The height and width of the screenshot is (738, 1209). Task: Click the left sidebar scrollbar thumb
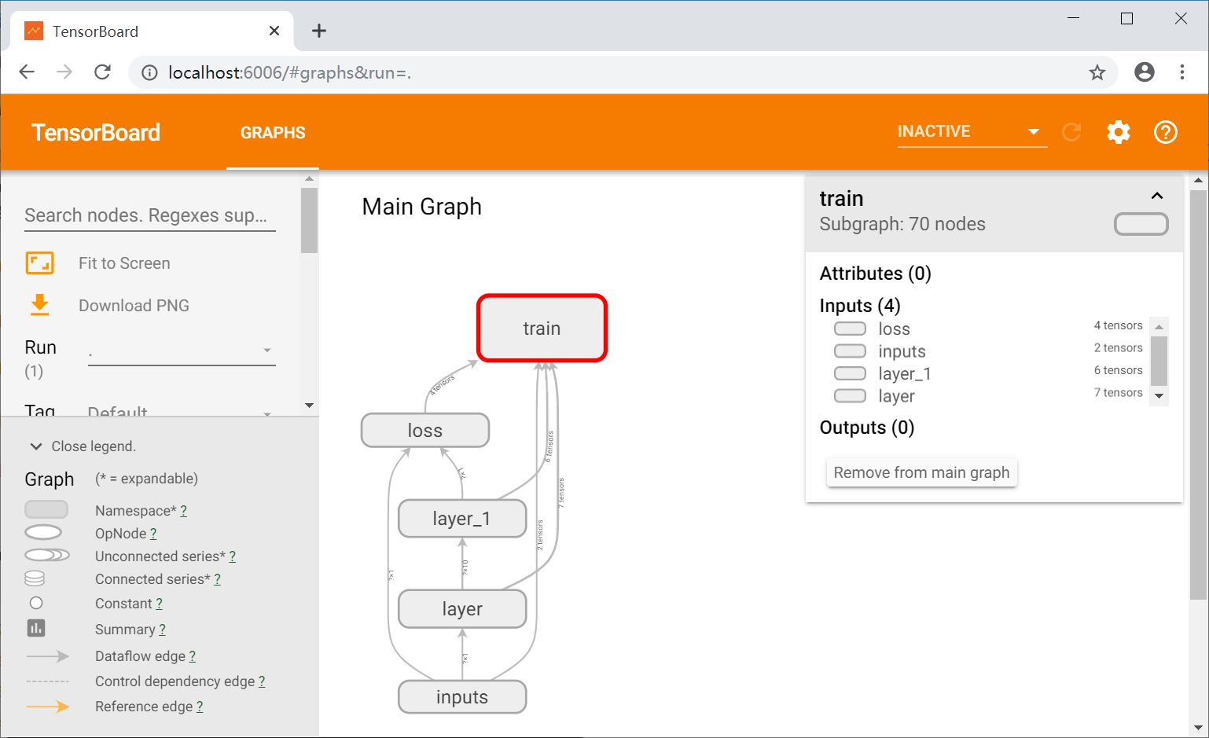(309, 220)
